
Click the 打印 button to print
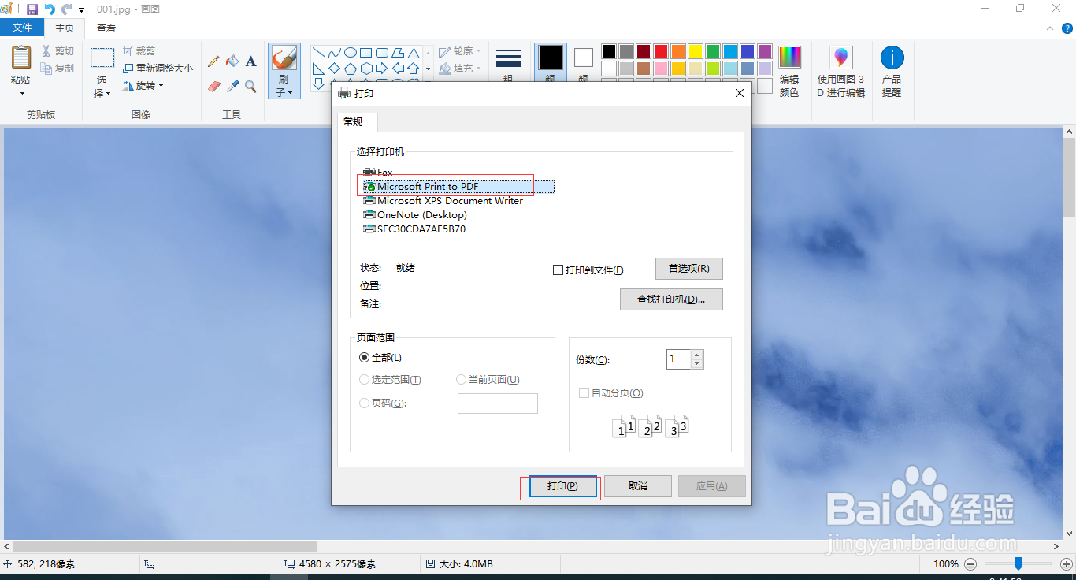pos(561,486)
